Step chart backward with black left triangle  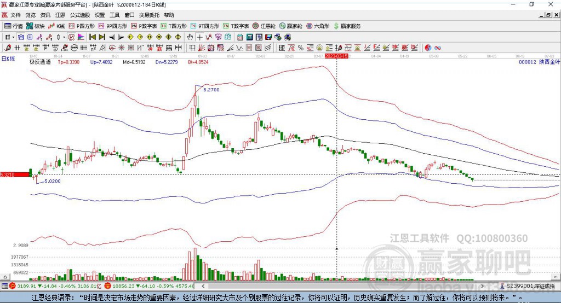coord(112,37)
